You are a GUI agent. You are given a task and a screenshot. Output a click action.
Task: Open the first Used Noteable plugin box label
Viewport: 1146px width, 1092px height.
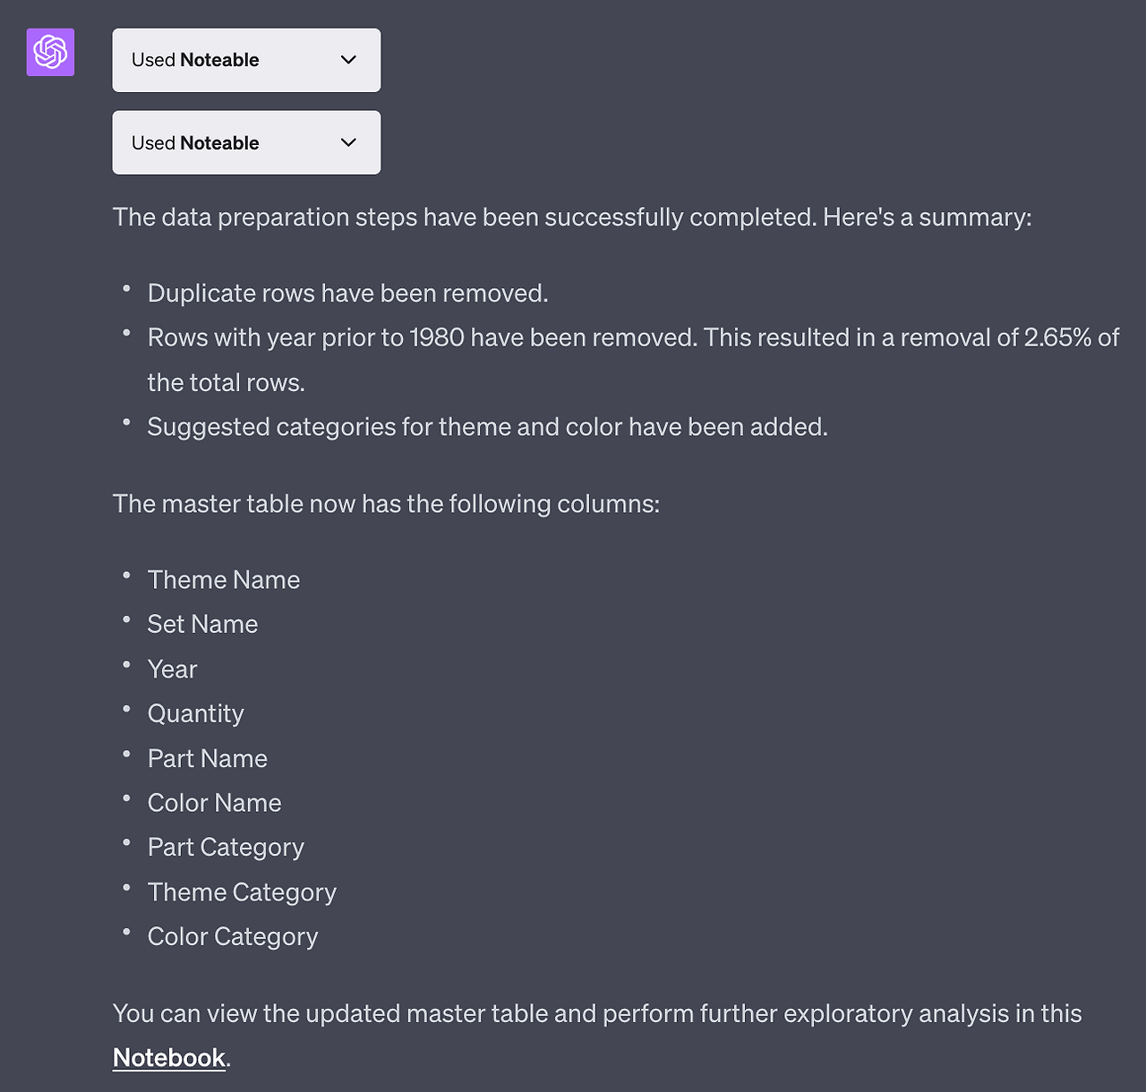pos(195,60)
